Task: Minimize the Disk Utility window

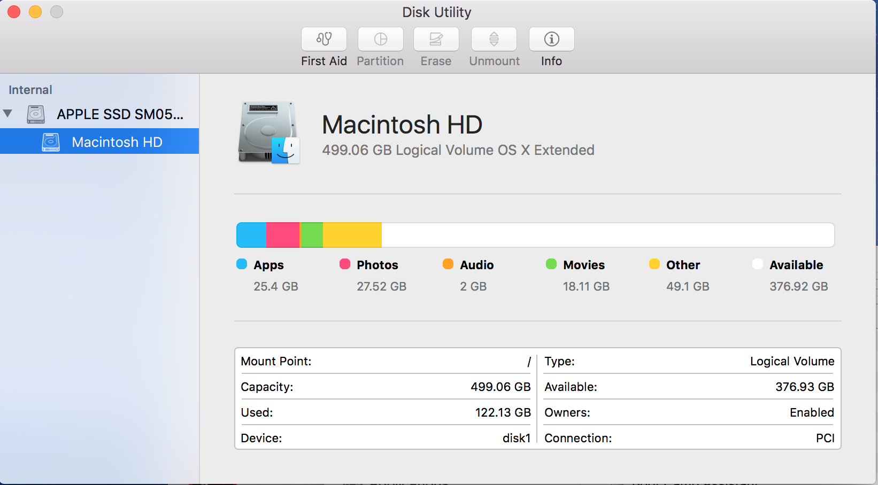Action: [35, 12]
